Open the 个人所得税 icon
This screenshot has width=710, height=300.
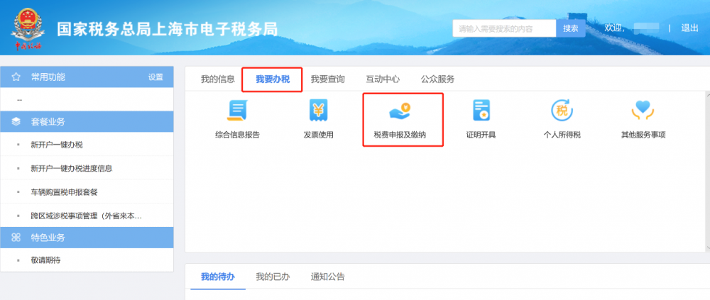(562, 111)
